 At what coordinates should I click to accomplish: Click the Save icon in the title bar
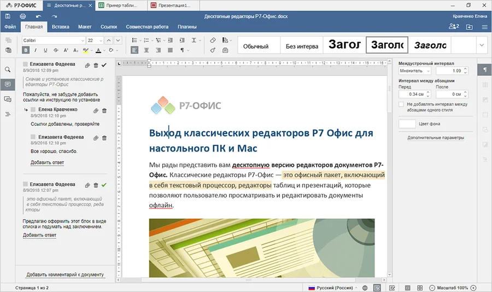coord(8,16)
